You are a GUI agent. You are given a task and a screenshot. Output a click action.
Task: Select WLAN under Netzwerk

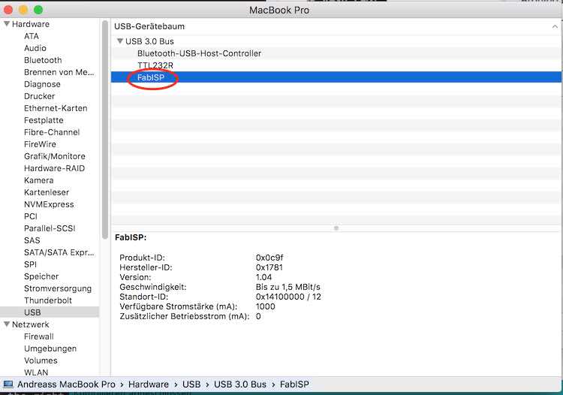(36, 372)
